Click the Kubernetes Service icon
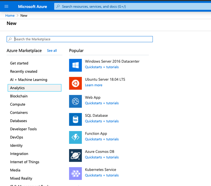 tap(75, 174)
